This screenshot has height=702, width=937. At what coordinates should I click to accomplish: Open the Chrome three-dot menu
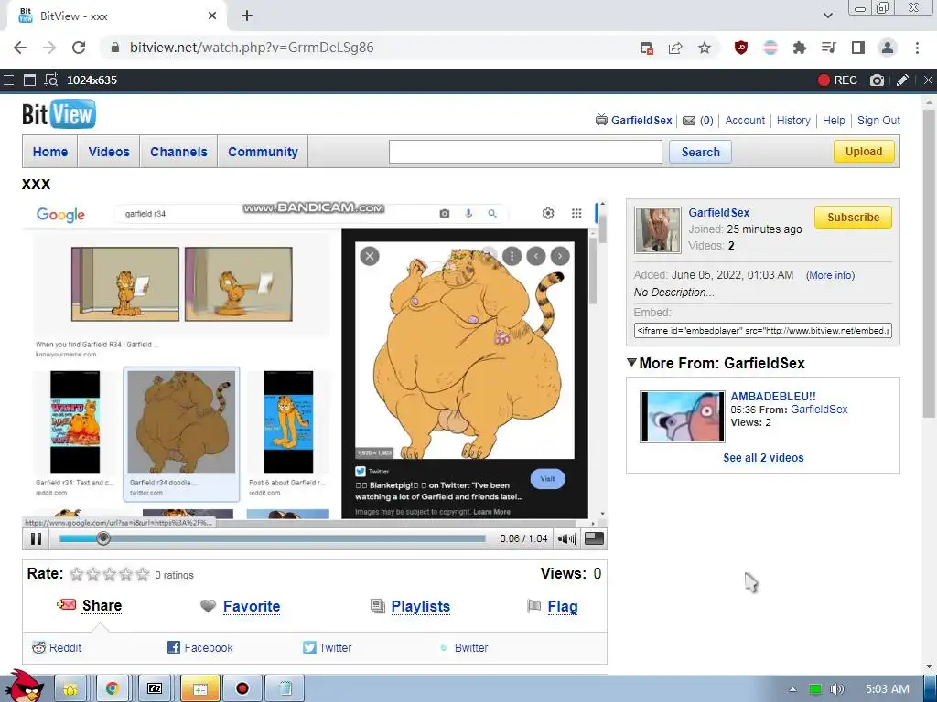917,48
